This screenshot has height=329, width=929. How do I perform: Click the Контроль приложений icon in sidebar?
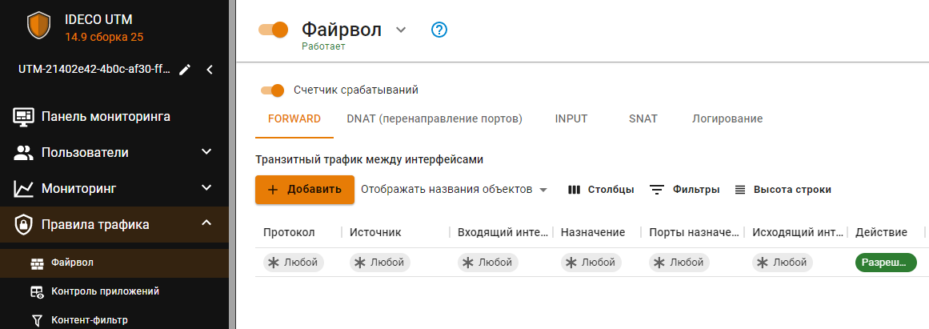point(37,291)
